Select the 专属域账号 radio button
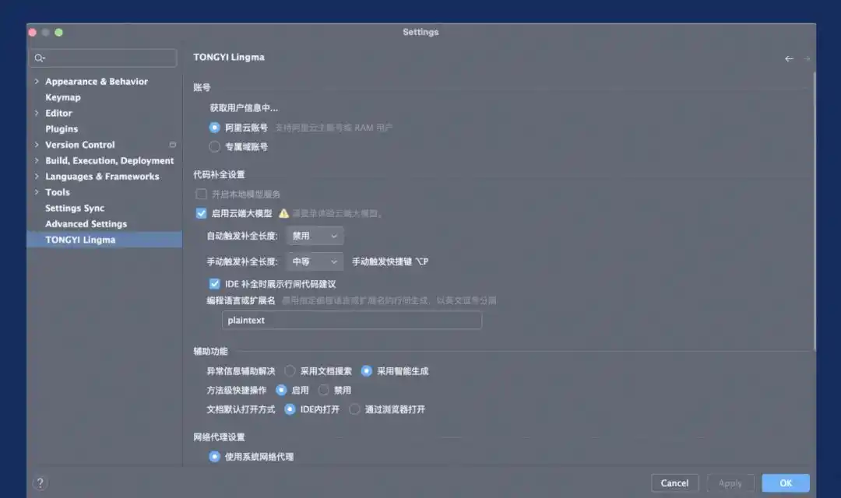Viewport: 841px width, 498px height. click(x=214, y=146)
